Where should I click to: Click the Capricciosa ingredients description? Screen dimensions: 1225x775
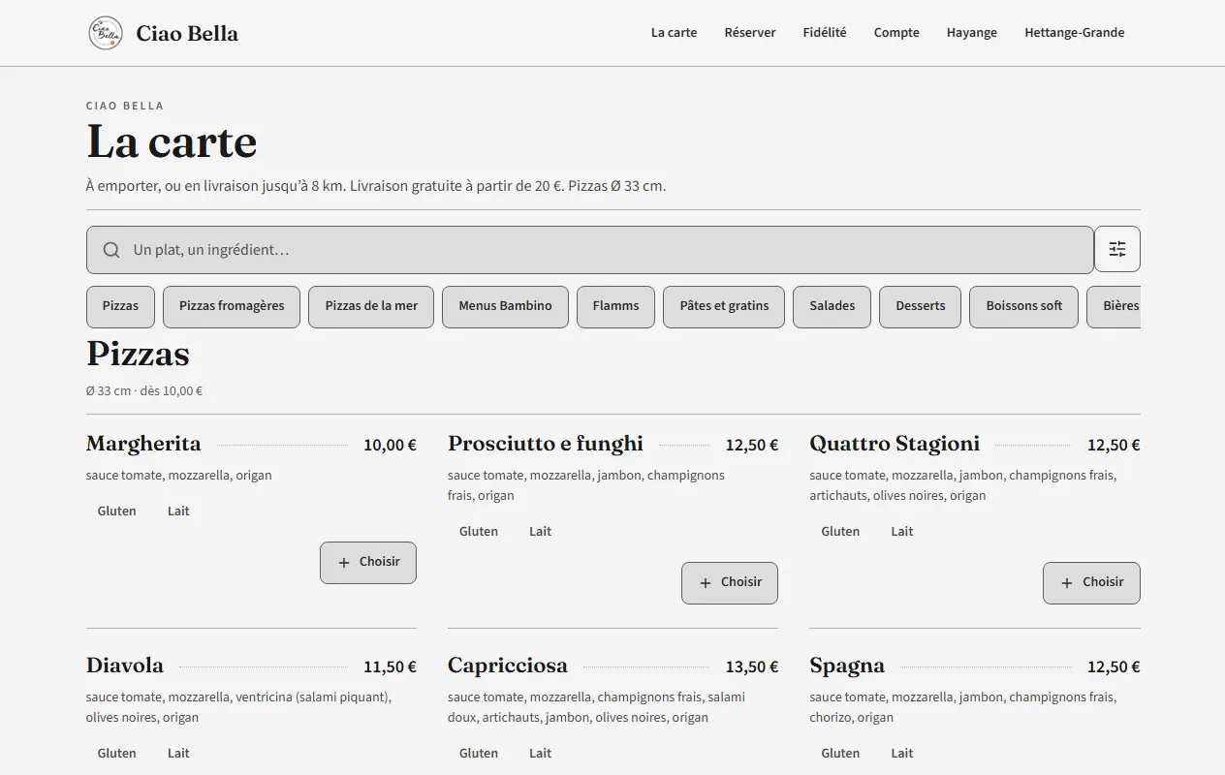[596, 707]
